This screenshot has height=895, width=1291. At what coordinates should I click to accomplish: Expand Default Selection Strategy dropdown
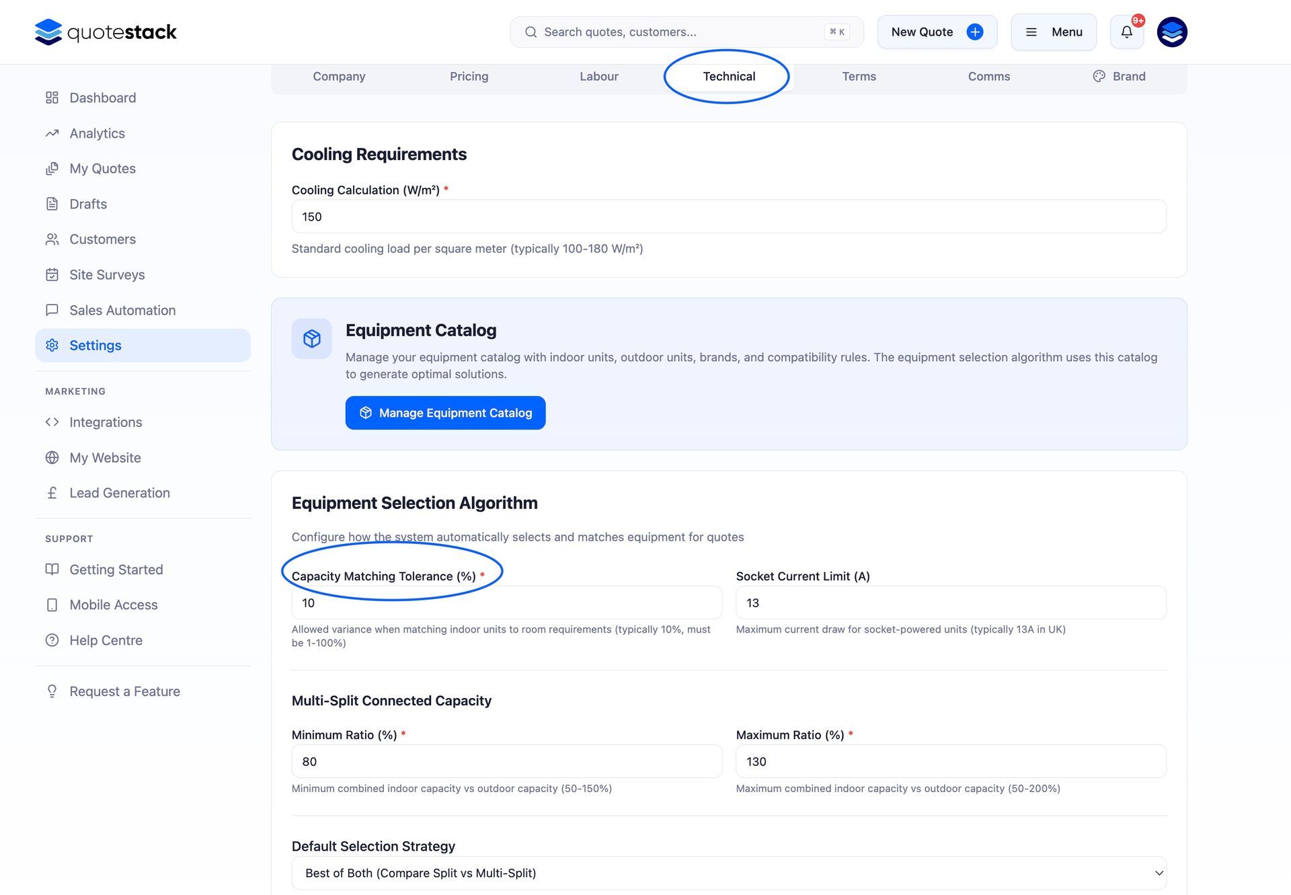(x=729, y=873)
